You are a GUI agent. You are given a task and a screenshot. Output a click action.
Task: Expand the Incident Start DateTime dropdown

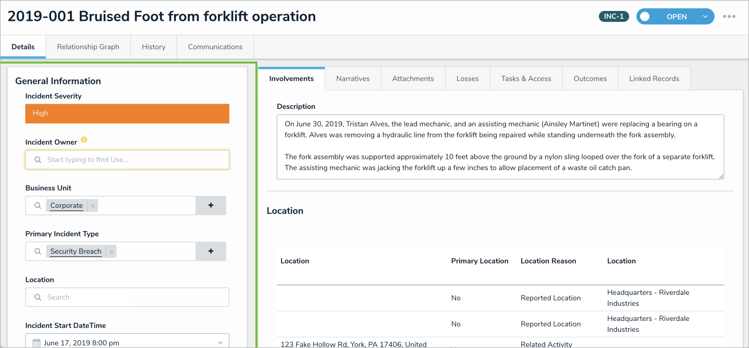click(x=220, y=343)
